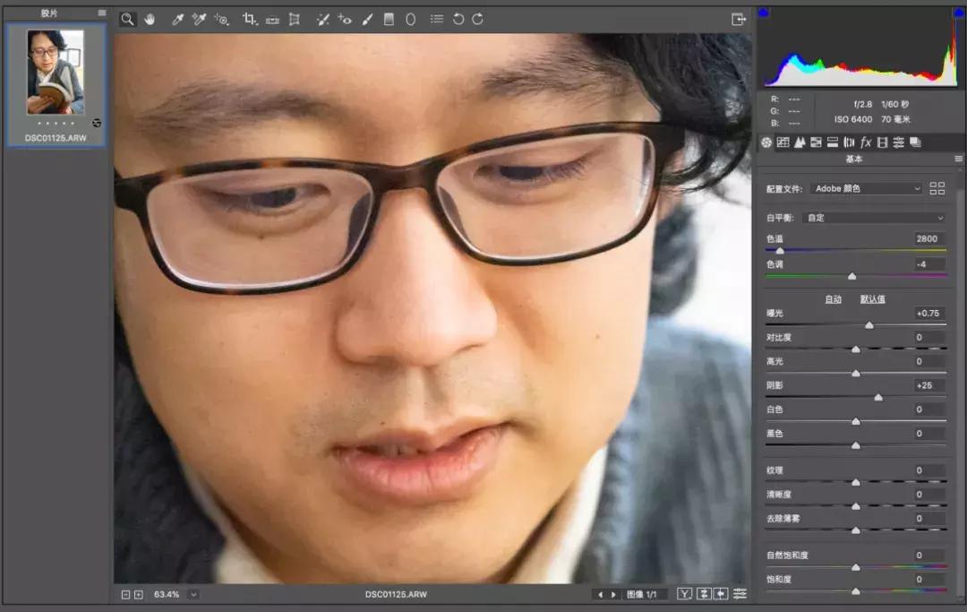Switch to the Tone Curve panel

785,142
